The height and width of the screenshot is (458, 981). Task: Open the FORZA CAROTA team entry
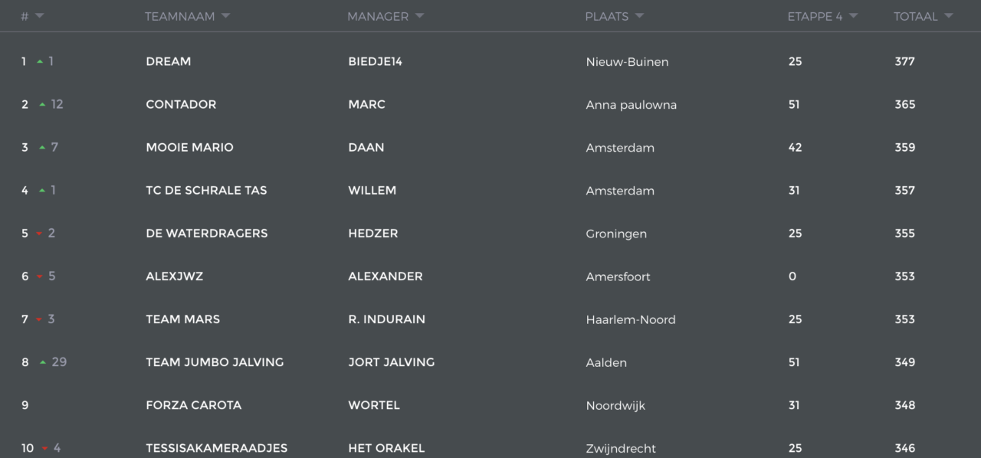click(193, 405)
